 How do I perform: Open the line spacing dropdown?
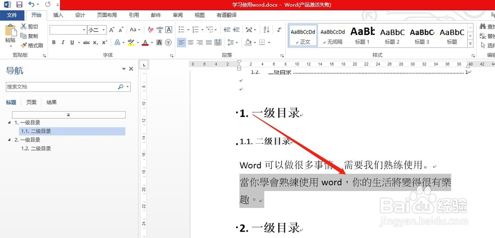click(237, 42)
